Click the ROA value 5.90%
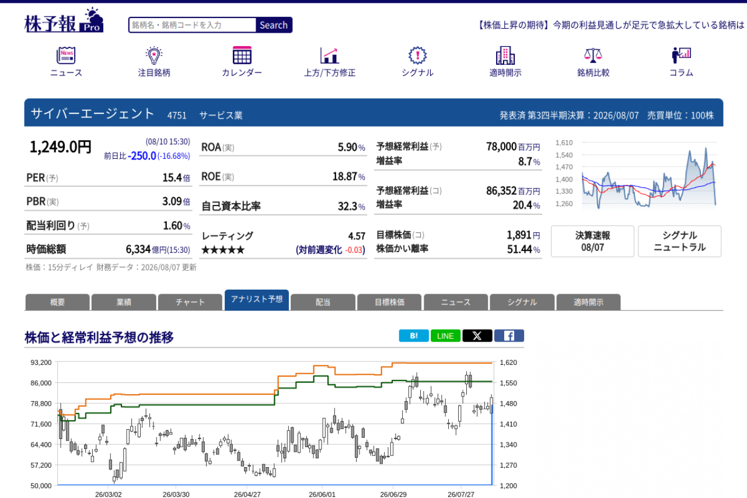The width and height of the screenshot is (747, 498). 351,147
